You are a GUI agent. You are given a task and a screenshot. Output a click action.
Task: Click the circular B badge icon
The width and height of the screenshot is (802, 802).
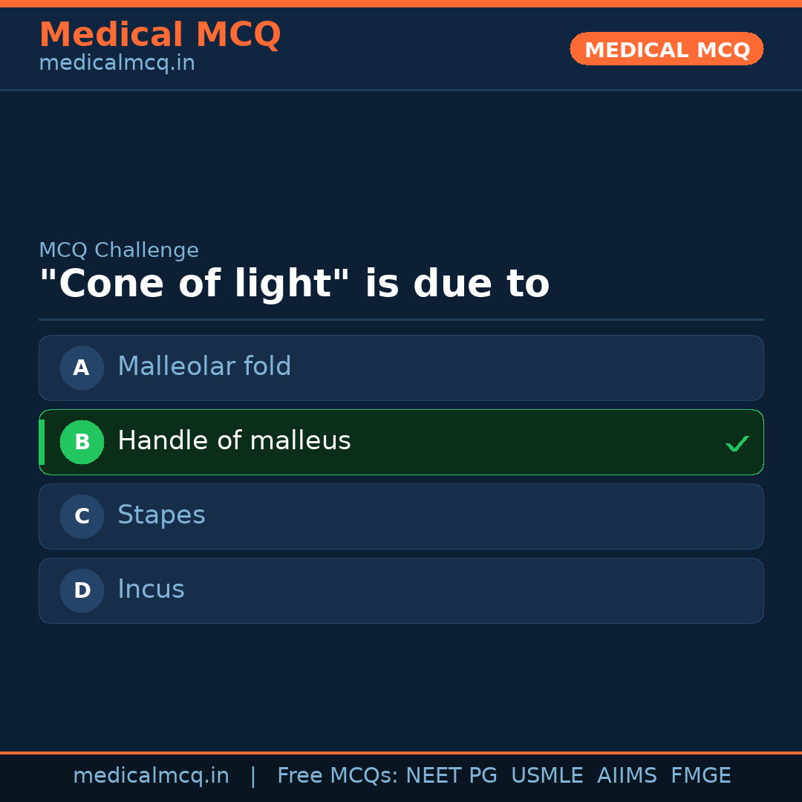pyautogui.click(x=82, y=442)
